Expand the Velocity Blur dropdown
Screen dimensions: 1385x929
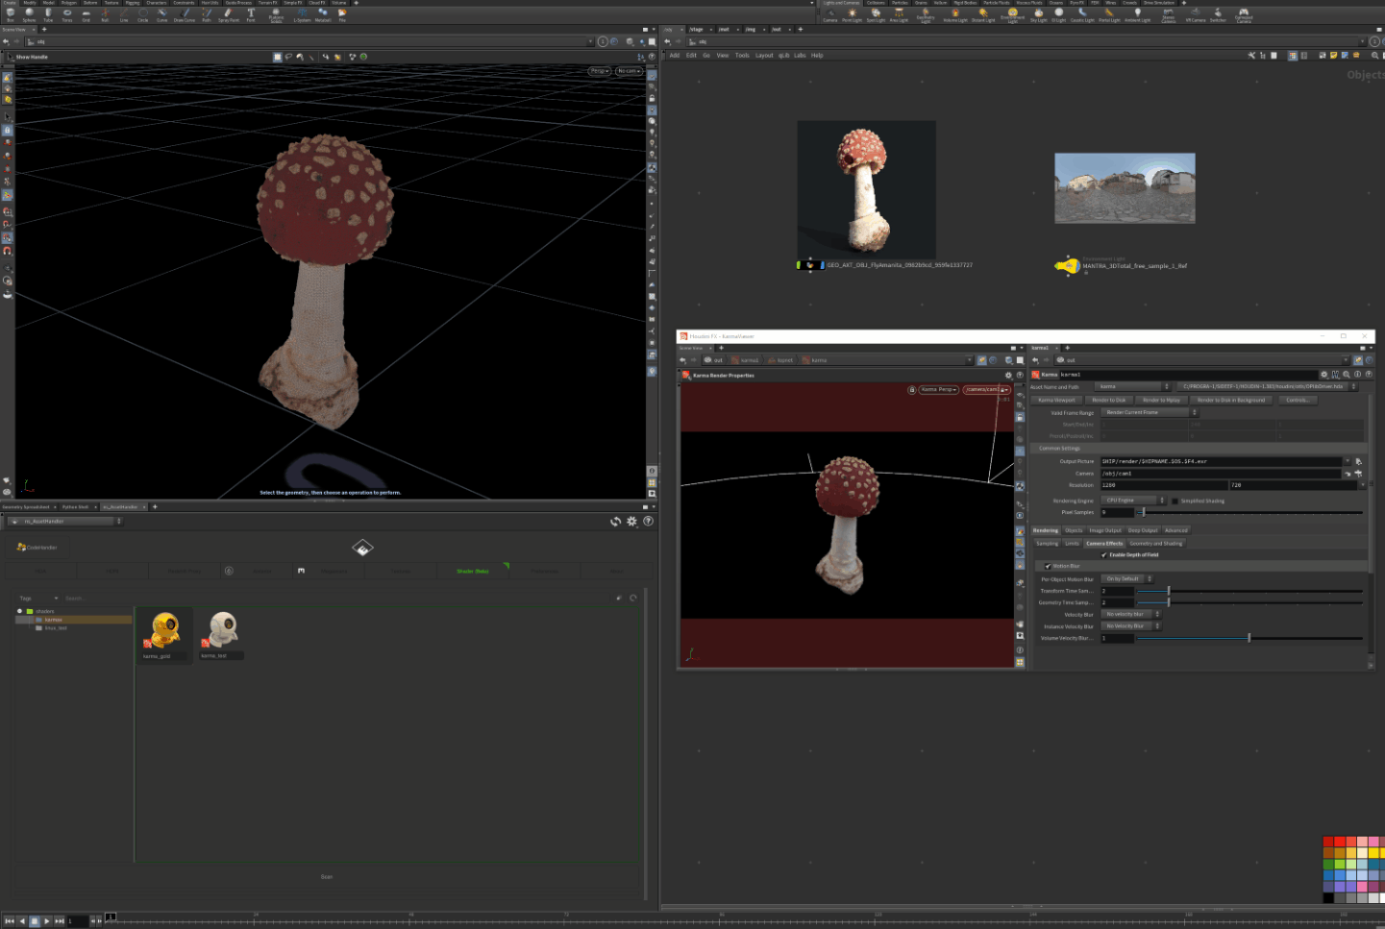point(1130,615)
